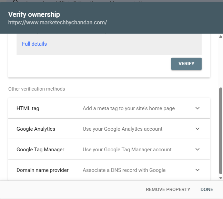Click the scrollbar down arrow
This screenshot has width=223, height=199.
(221, 178)
